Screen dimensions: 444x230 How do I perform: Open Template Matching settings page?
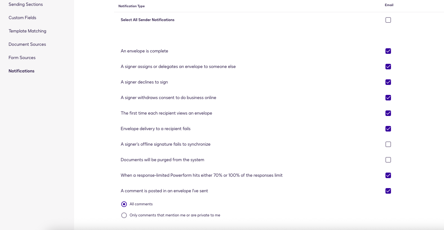27,31
